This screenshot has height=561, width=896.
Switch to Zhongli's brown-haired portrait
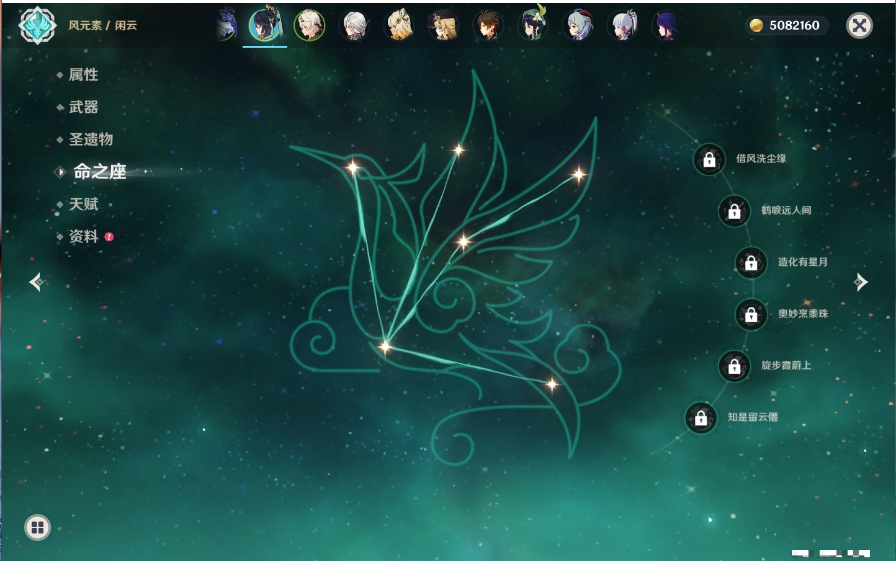[488, 25]
